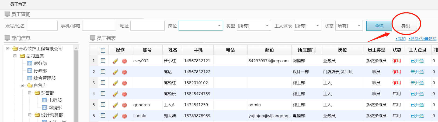Click the 地址 input field
Image resolution: width=438 pixels, height=122 pixels.
point(147,26)
